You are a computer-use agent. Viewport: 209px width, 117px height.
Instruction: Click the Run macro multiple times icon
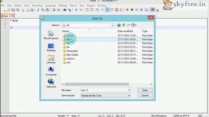point(141,10)
